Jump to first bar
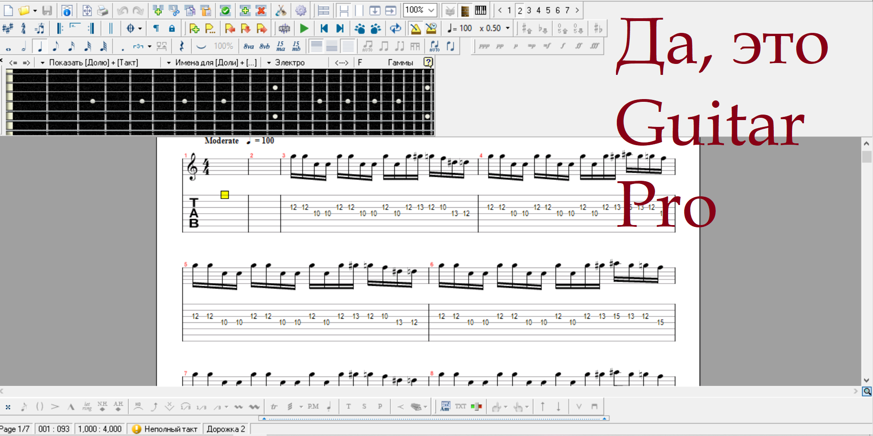The width and height of the screenshot is (873, 436). [324, 28]
